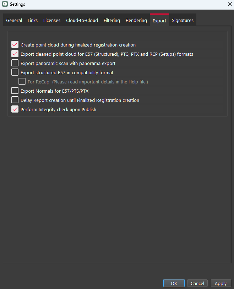The image size is (234, 289).
Task: Go to the Cloud-to-Cloud tab
Action: 82,21
